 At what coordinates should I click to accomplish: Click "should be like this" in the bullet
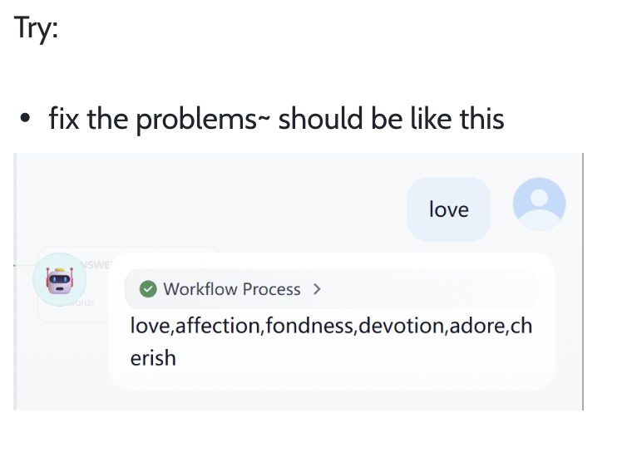point(391,120)
